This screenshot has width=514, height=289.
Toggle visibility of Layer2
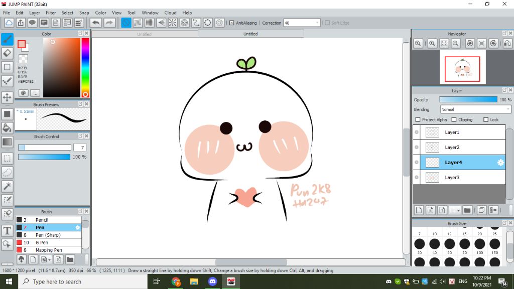417,148
